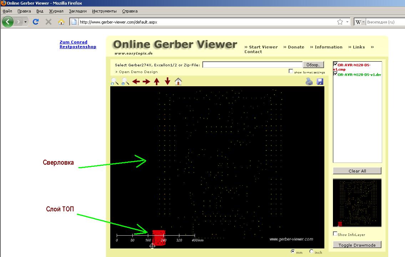The width and height of the screenshot is (405, 257).
Task: Open Firefox home page icon
Action: (x=61, y=22)
